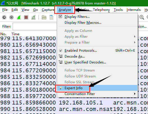
Task: Click source 192.168.105.1 in row 989
Action: [81, 103]
